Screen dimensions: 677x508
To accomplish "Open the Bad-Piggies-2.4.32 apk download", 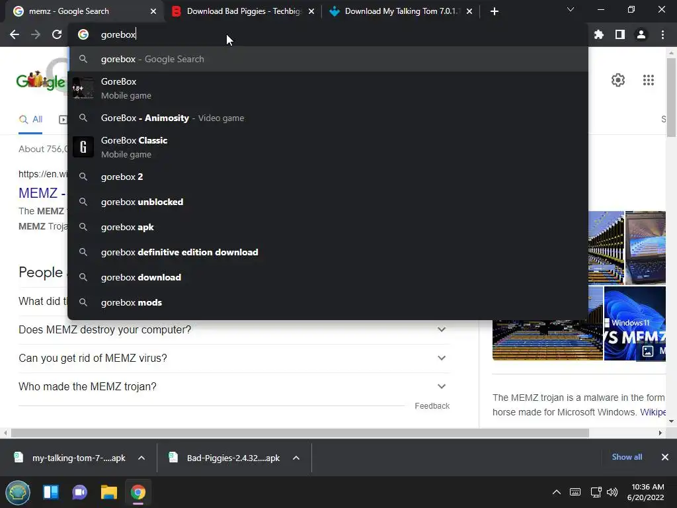I will (226, 458).
